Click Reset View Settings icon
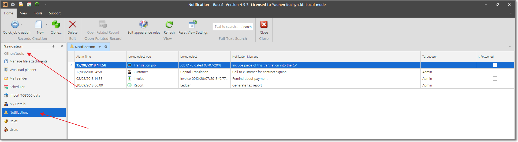518x142 pixels. tap(193, 24)
